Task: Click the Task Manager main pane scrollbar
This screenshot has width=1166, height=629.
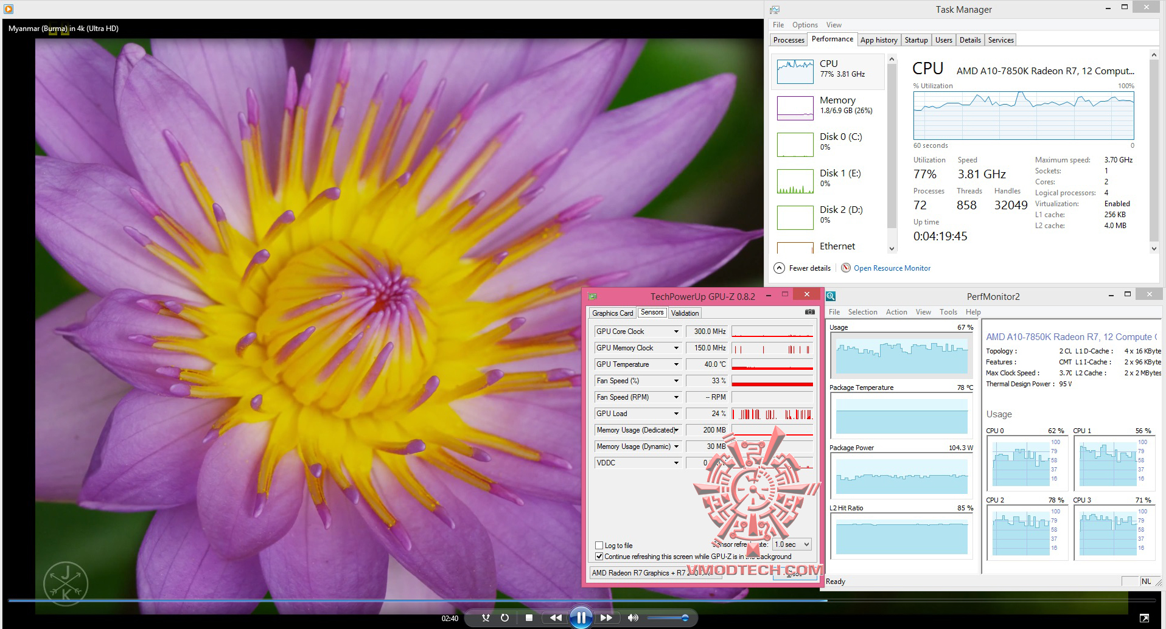Action: [x=1154, y=151]
